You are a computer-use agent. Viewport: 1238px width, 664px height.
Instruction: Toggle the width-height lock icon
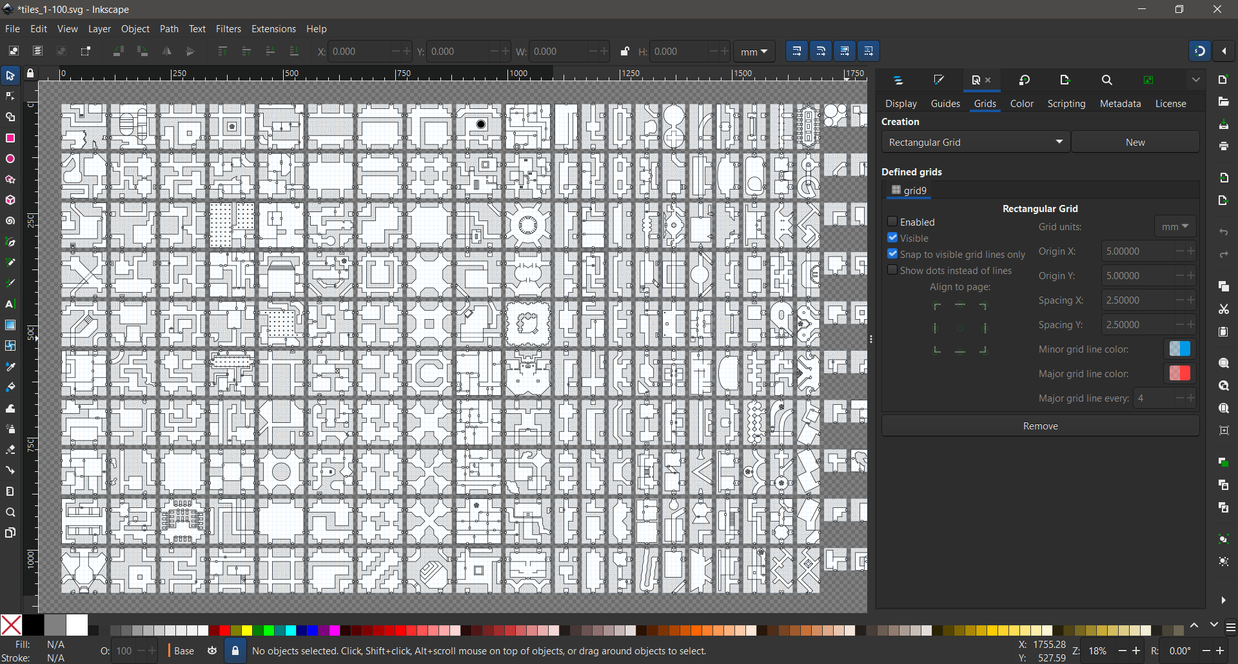click(624, 52)
